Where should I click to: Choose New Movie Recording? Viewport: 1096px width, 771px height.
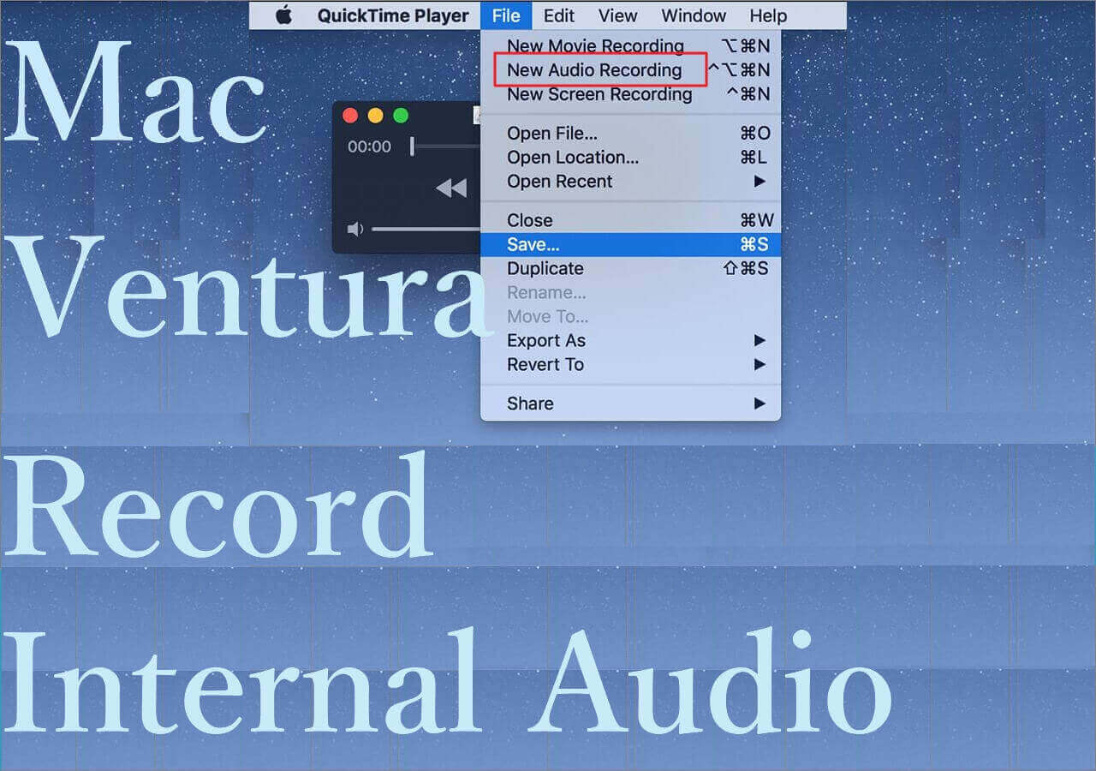(631, 46)
